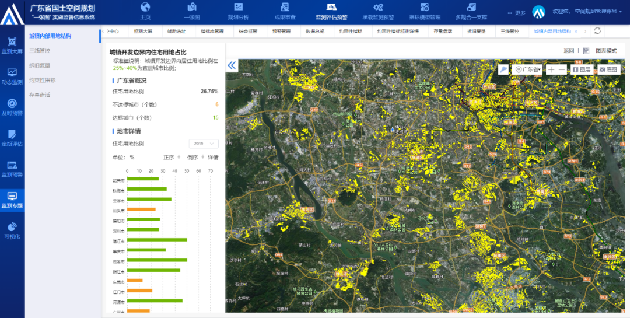Open 详情 details link above chart

(213, 157)
